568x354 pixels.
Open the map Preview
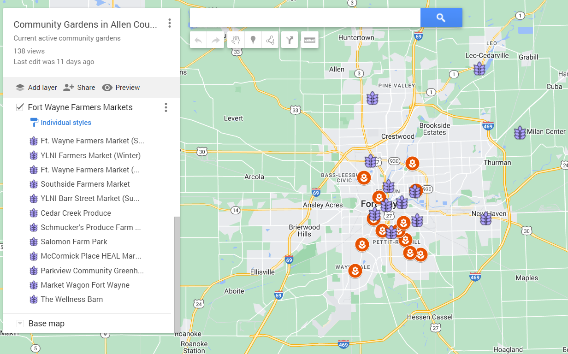point(121,88)
